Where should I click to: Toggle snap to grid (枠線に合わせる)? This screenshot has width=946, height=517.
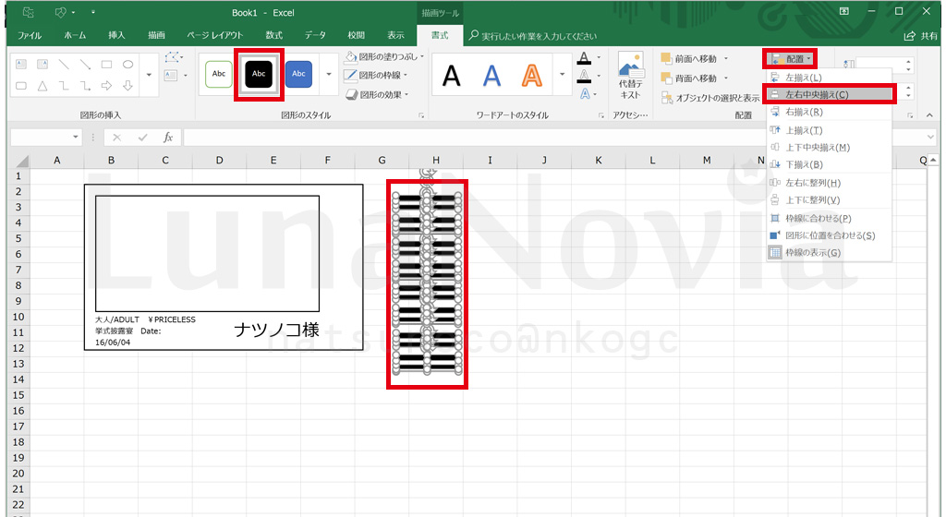pos(818,218)
